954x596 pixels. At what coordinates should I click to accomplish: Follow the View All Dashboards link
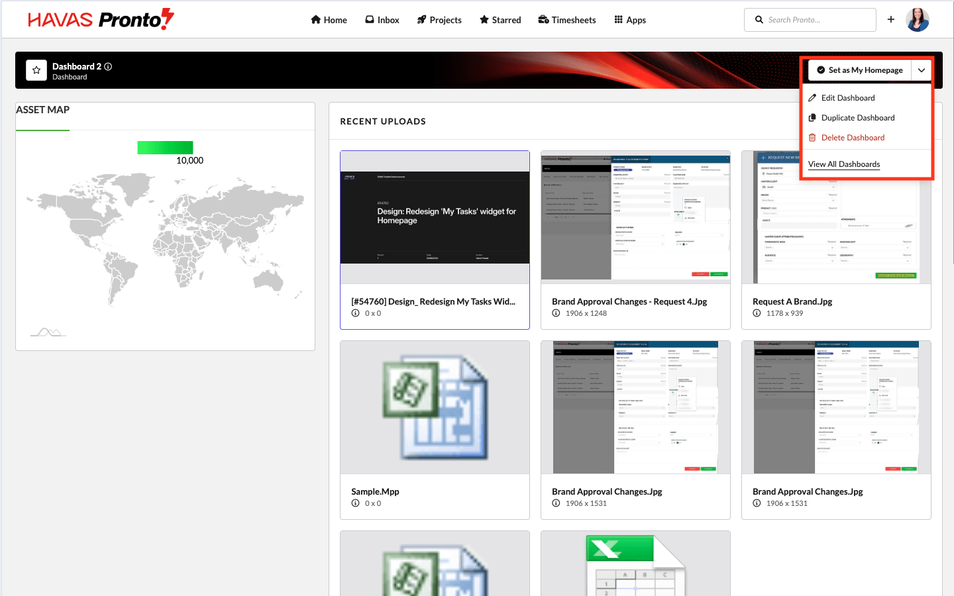844,164
